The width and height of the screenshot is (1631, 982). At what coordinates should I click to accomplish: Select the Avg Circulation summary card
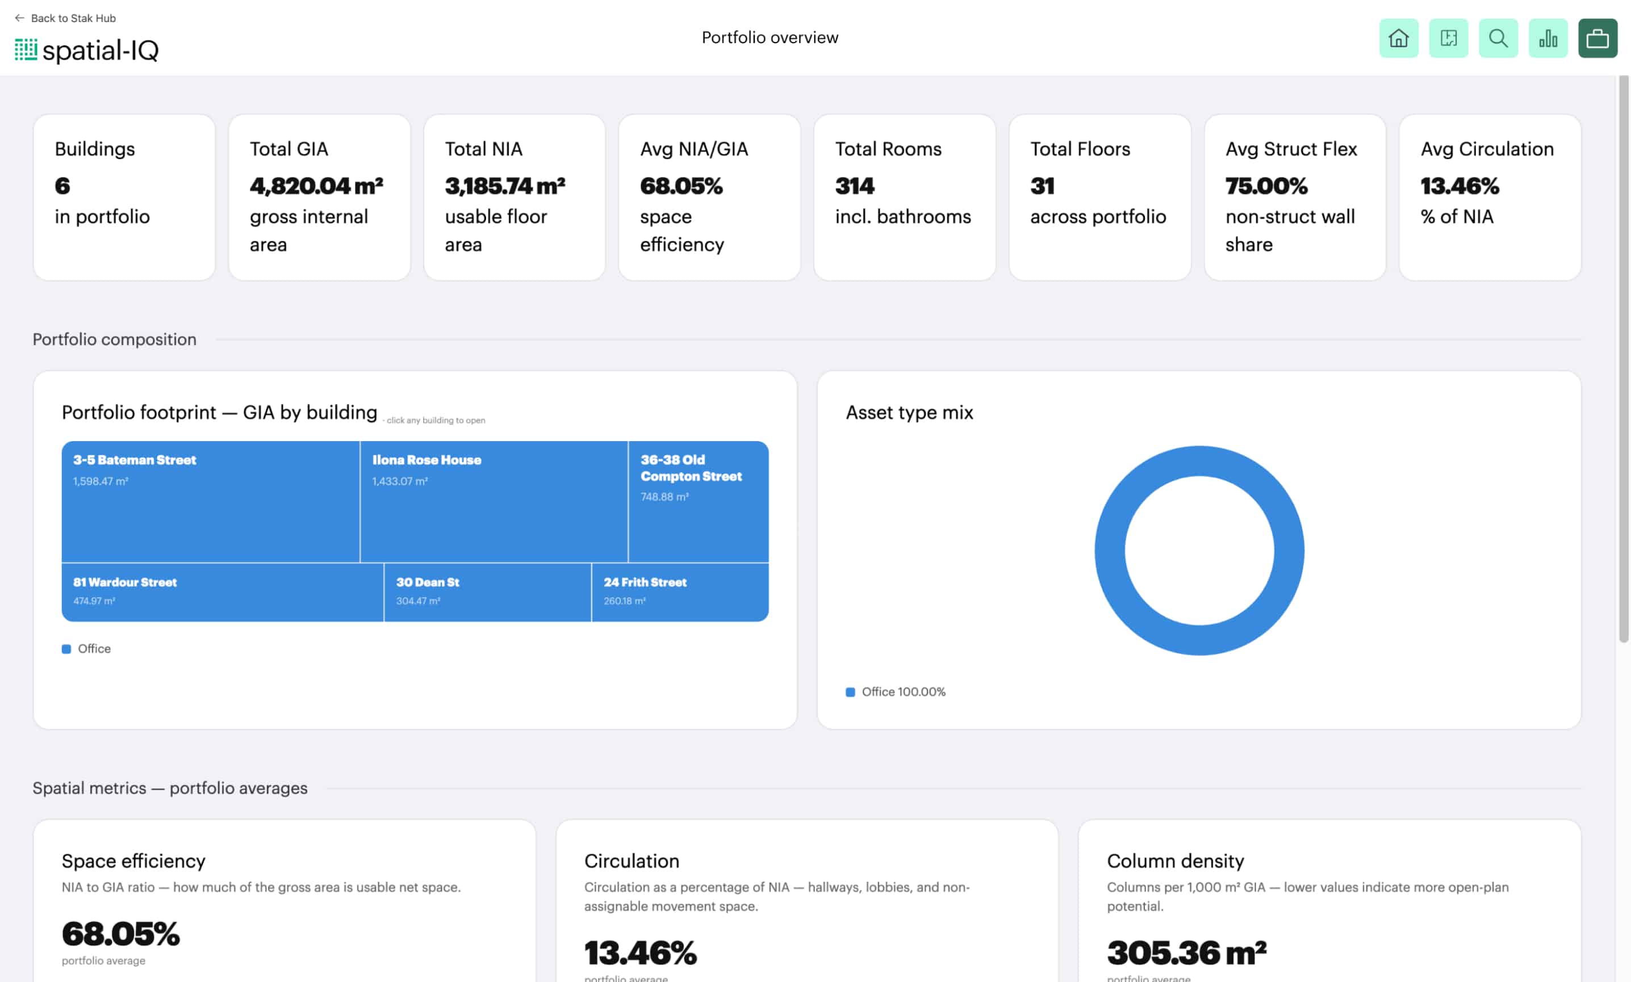(1490, 197)
